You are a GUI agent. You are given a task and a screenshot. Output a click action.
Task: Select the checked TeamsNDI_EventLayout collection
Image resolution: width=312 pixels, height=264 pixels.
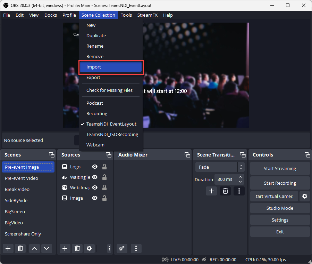pyautogui.click(x=111, y=124)
